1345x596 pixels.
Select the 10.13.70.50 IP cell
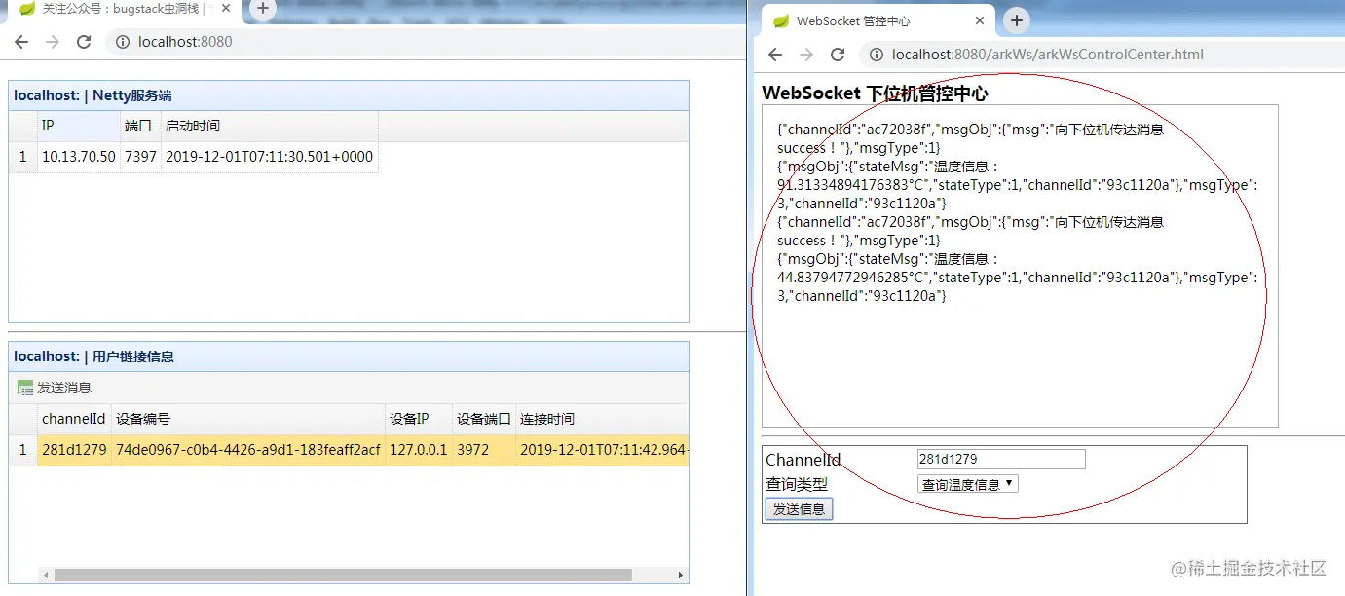(x=79, y=157)
